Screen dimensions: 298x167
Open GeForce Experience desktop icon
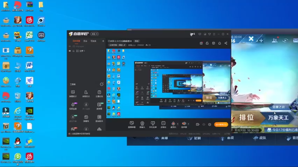click(x=29, y=114)
